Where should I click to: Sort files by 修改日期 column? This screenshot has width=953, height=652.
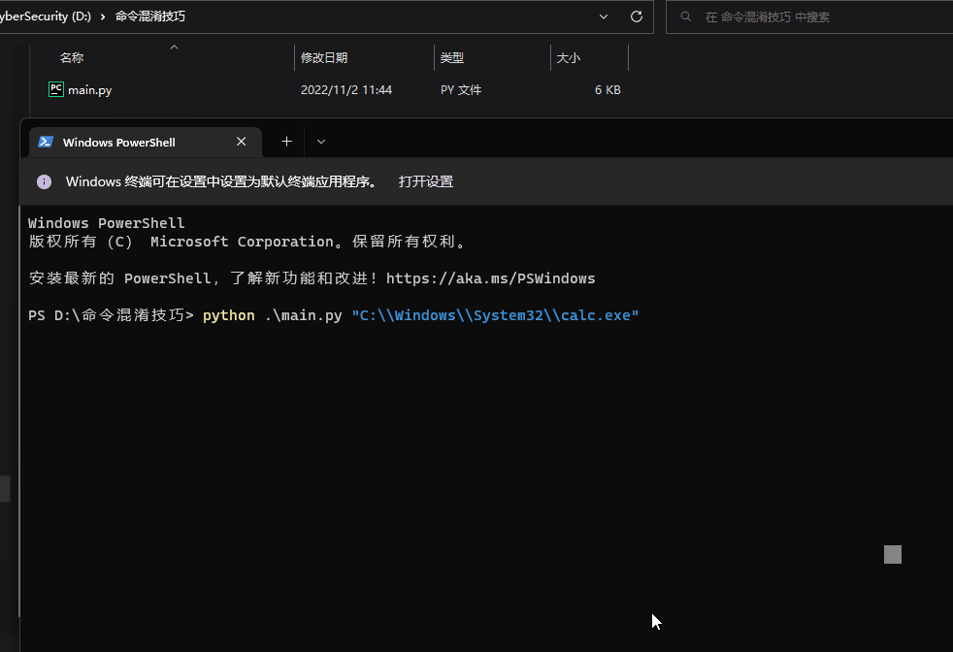(324, 57)
